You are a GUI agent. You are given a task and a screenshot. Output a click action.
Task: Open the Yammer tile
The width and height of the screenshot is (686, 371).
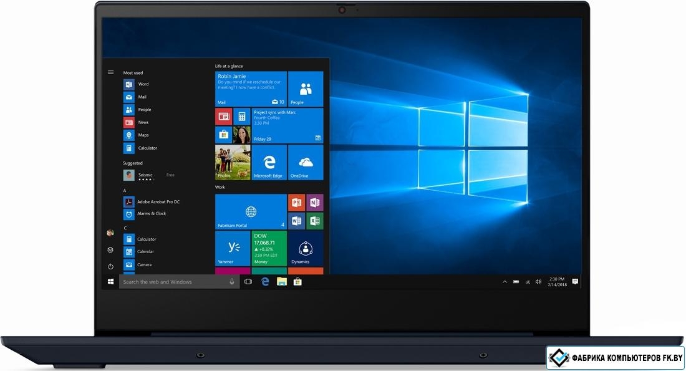tap(233, 248)
